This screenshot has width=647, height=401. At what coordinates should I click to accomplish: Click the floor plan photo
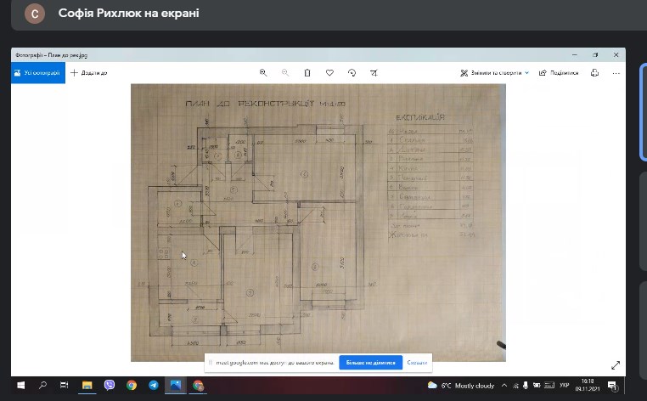318,223
